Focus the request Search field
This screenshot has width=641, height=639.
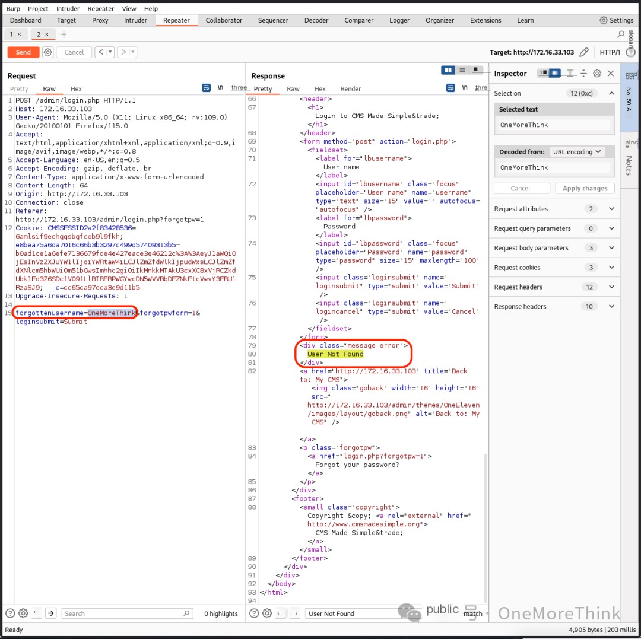coord(127,613)
